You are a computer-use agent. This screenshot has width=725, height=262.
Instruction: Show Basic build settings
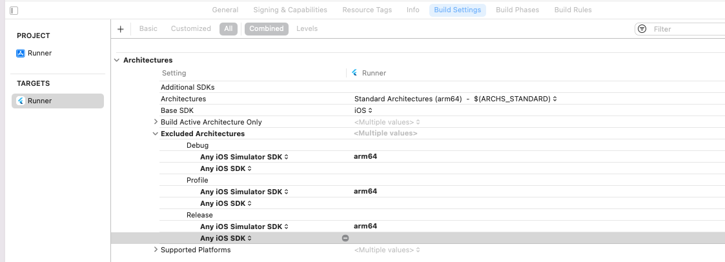point(148,29)
